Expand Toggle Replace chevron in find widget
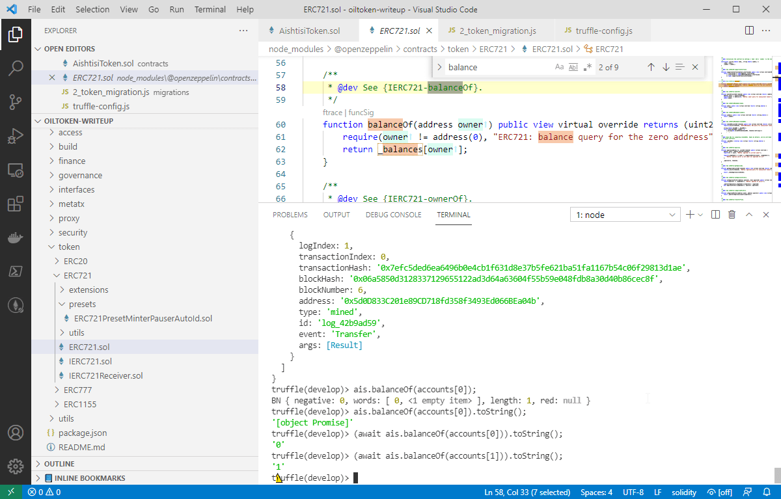The height and width of the screenshot is (499, 781). coord(439,67)
